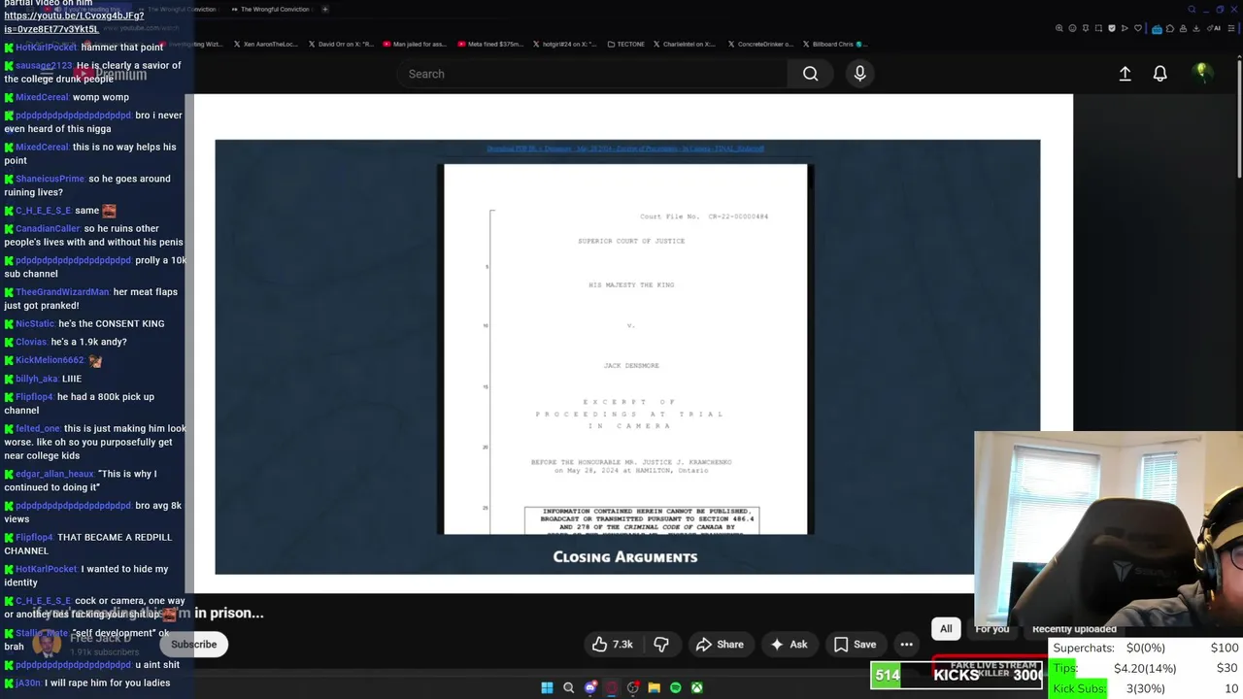Click the player send arrow toolbar icon
Screen dimensions: 1243x699
pyautogui.click(x=1125, y=28)
